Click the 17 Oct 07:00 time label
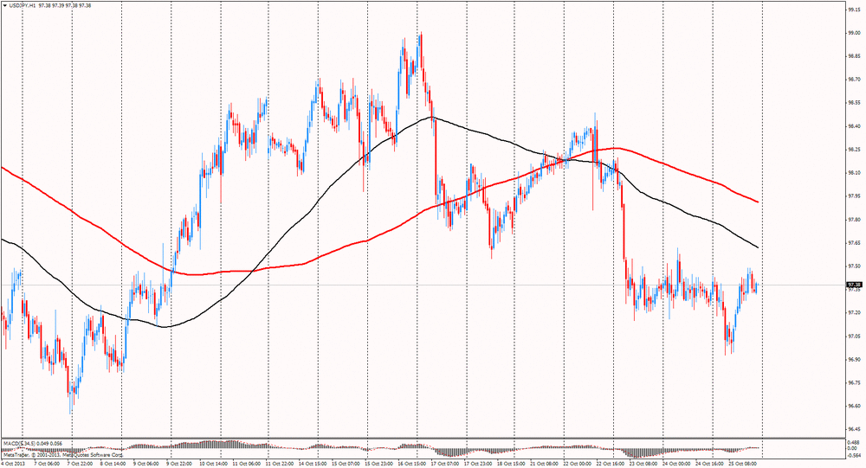Viewport: 866px width, 468px height. pos(445,465)
